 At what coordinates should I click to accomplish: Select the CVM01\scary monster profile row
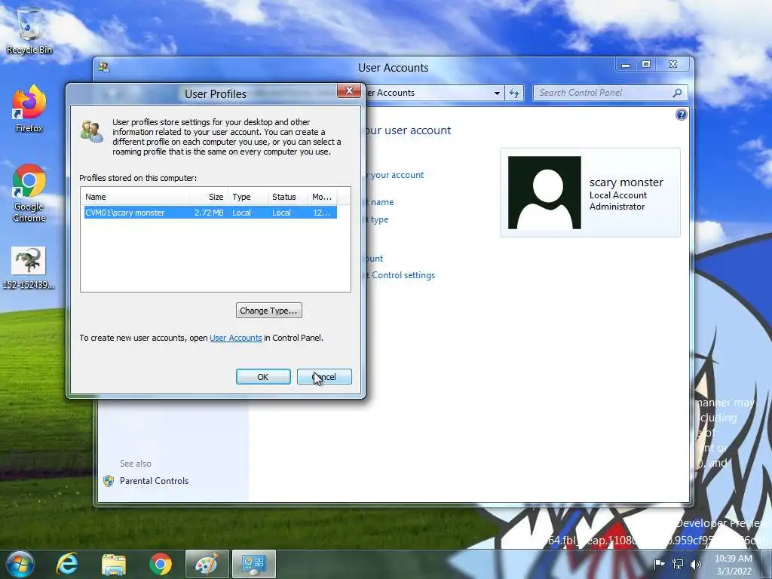[211, 213]
